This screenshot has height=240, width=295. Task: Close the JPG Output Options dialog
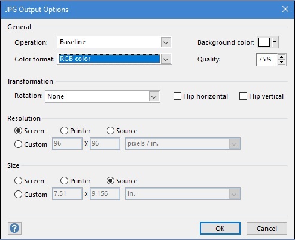285,9
